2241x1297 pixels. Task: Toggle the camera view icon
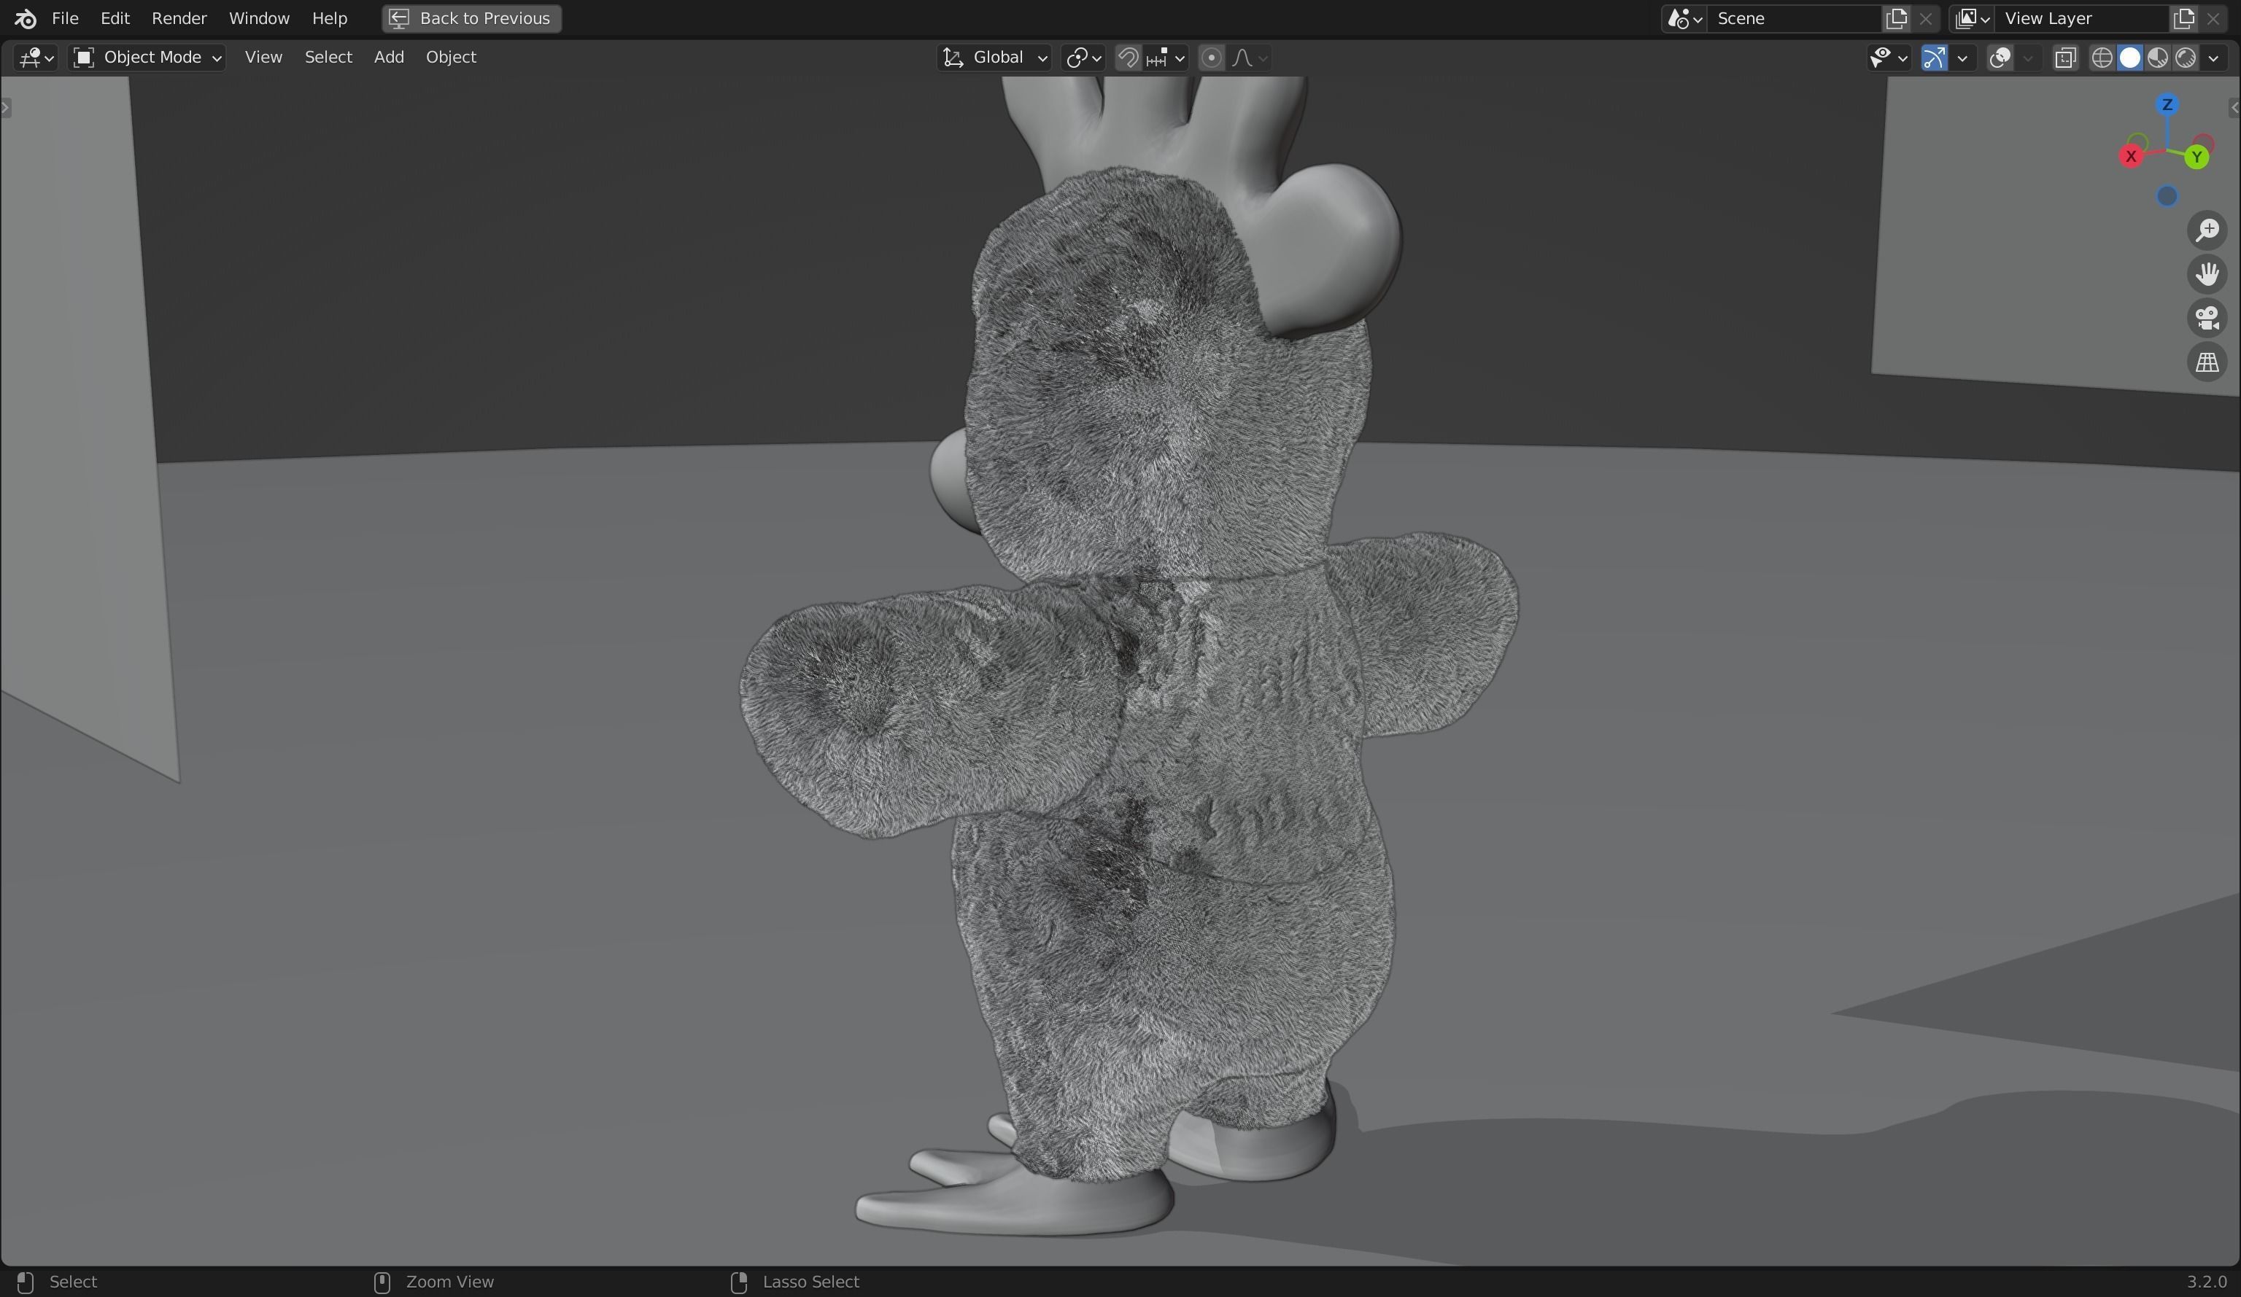pos(2207,319)
